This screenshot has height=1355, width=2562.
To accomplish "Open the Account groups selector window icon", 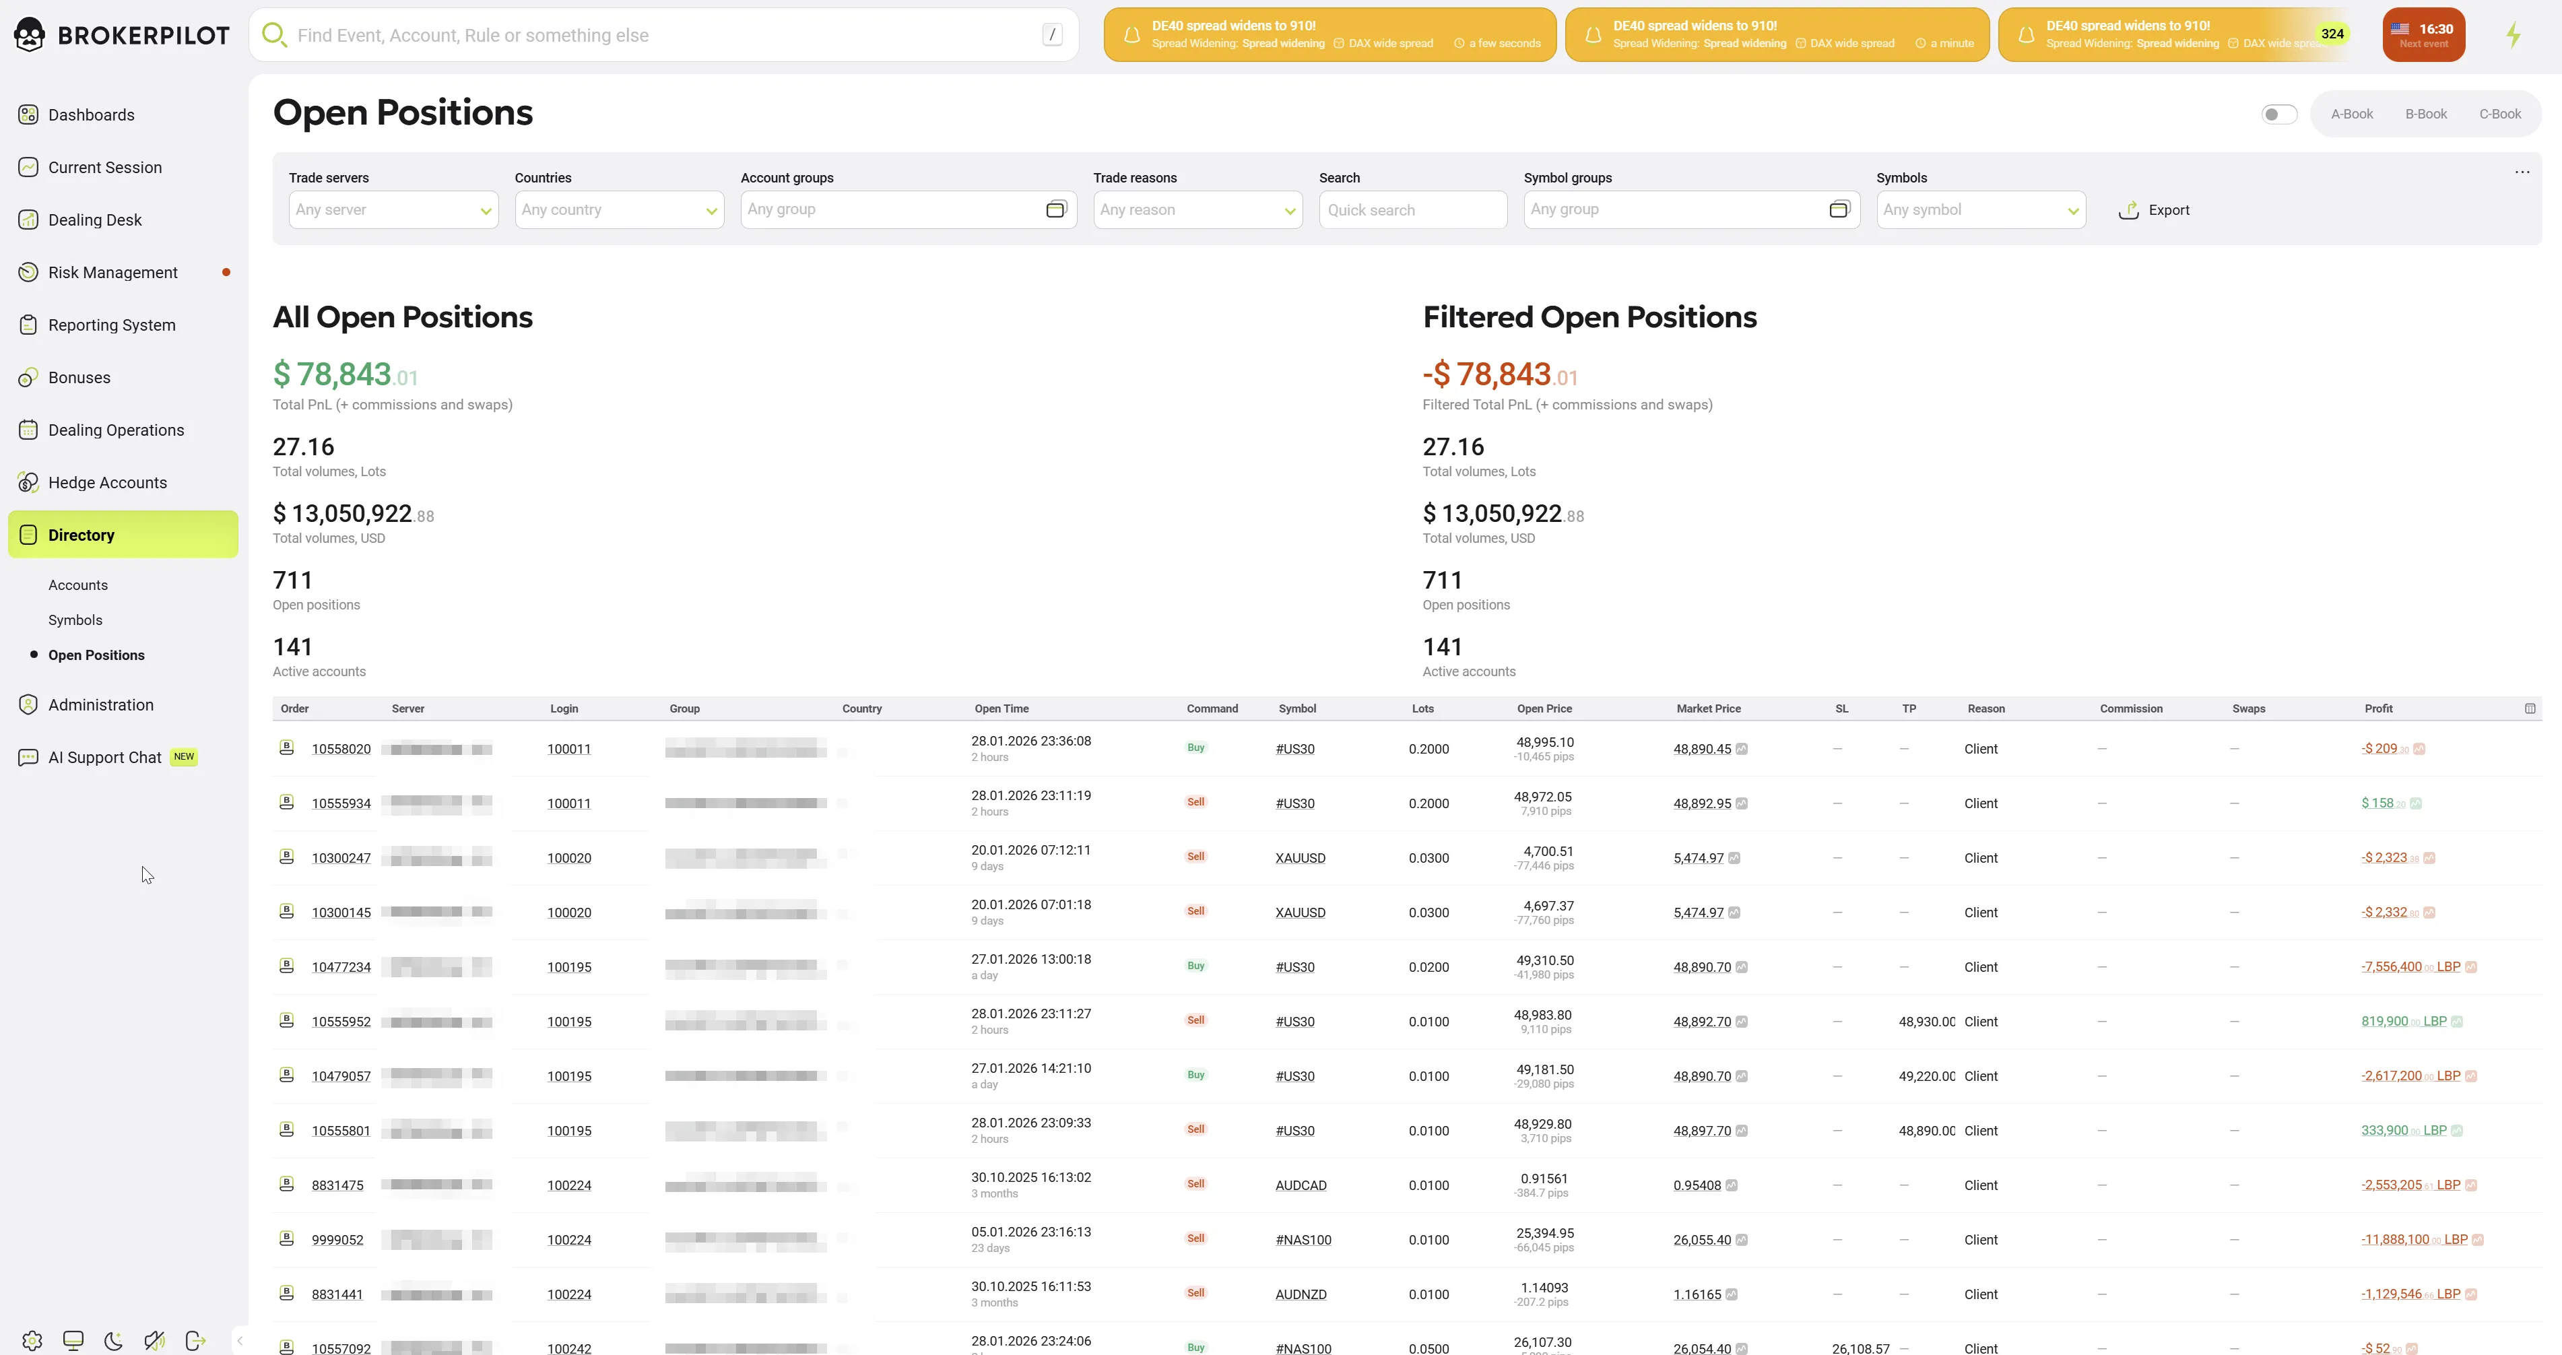I will click(1055, 209).
